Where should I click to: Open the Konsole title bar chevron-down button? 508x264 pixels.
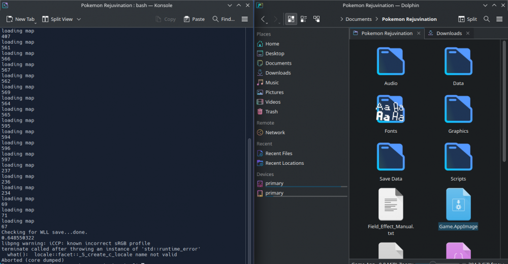coord(230,5)
